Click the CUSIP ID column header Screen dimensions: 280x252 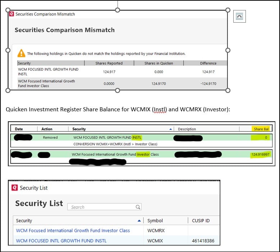201,221
